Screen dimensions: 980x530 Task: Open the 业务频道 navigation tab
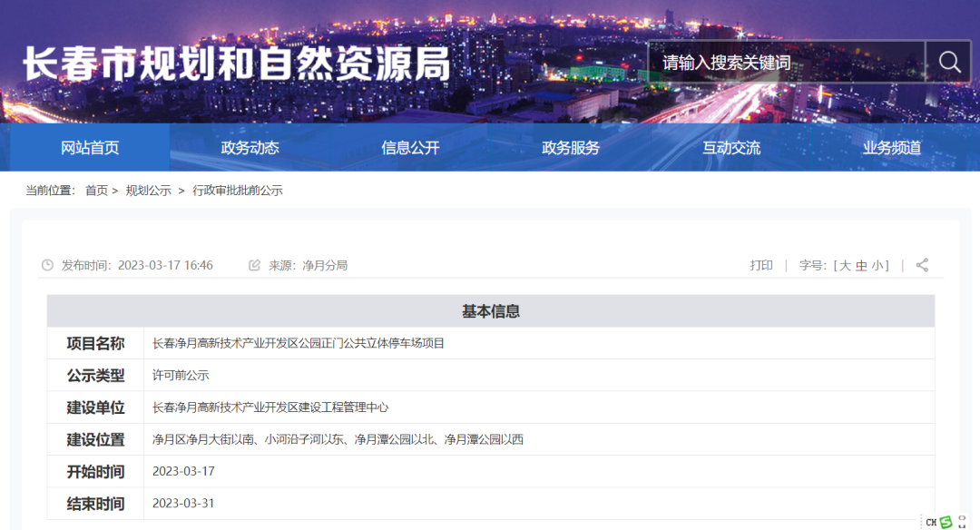click(x=892, y=148)
